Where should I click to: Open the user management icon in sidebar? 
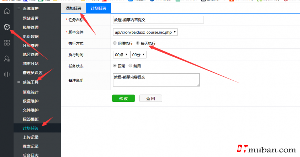tap(7, 58)
